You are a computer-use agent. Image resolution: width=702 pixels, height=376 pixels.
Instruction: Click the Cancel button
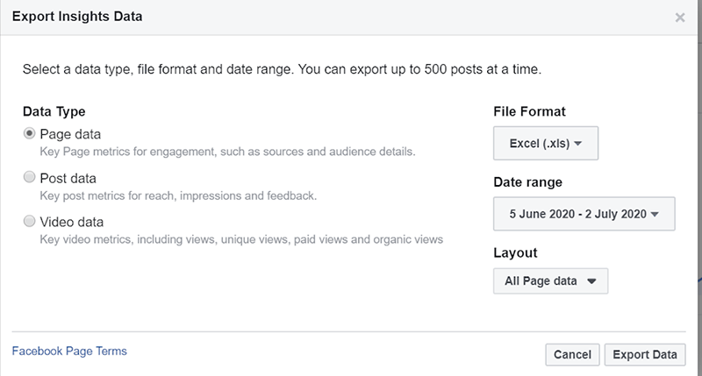pos(572,355)
